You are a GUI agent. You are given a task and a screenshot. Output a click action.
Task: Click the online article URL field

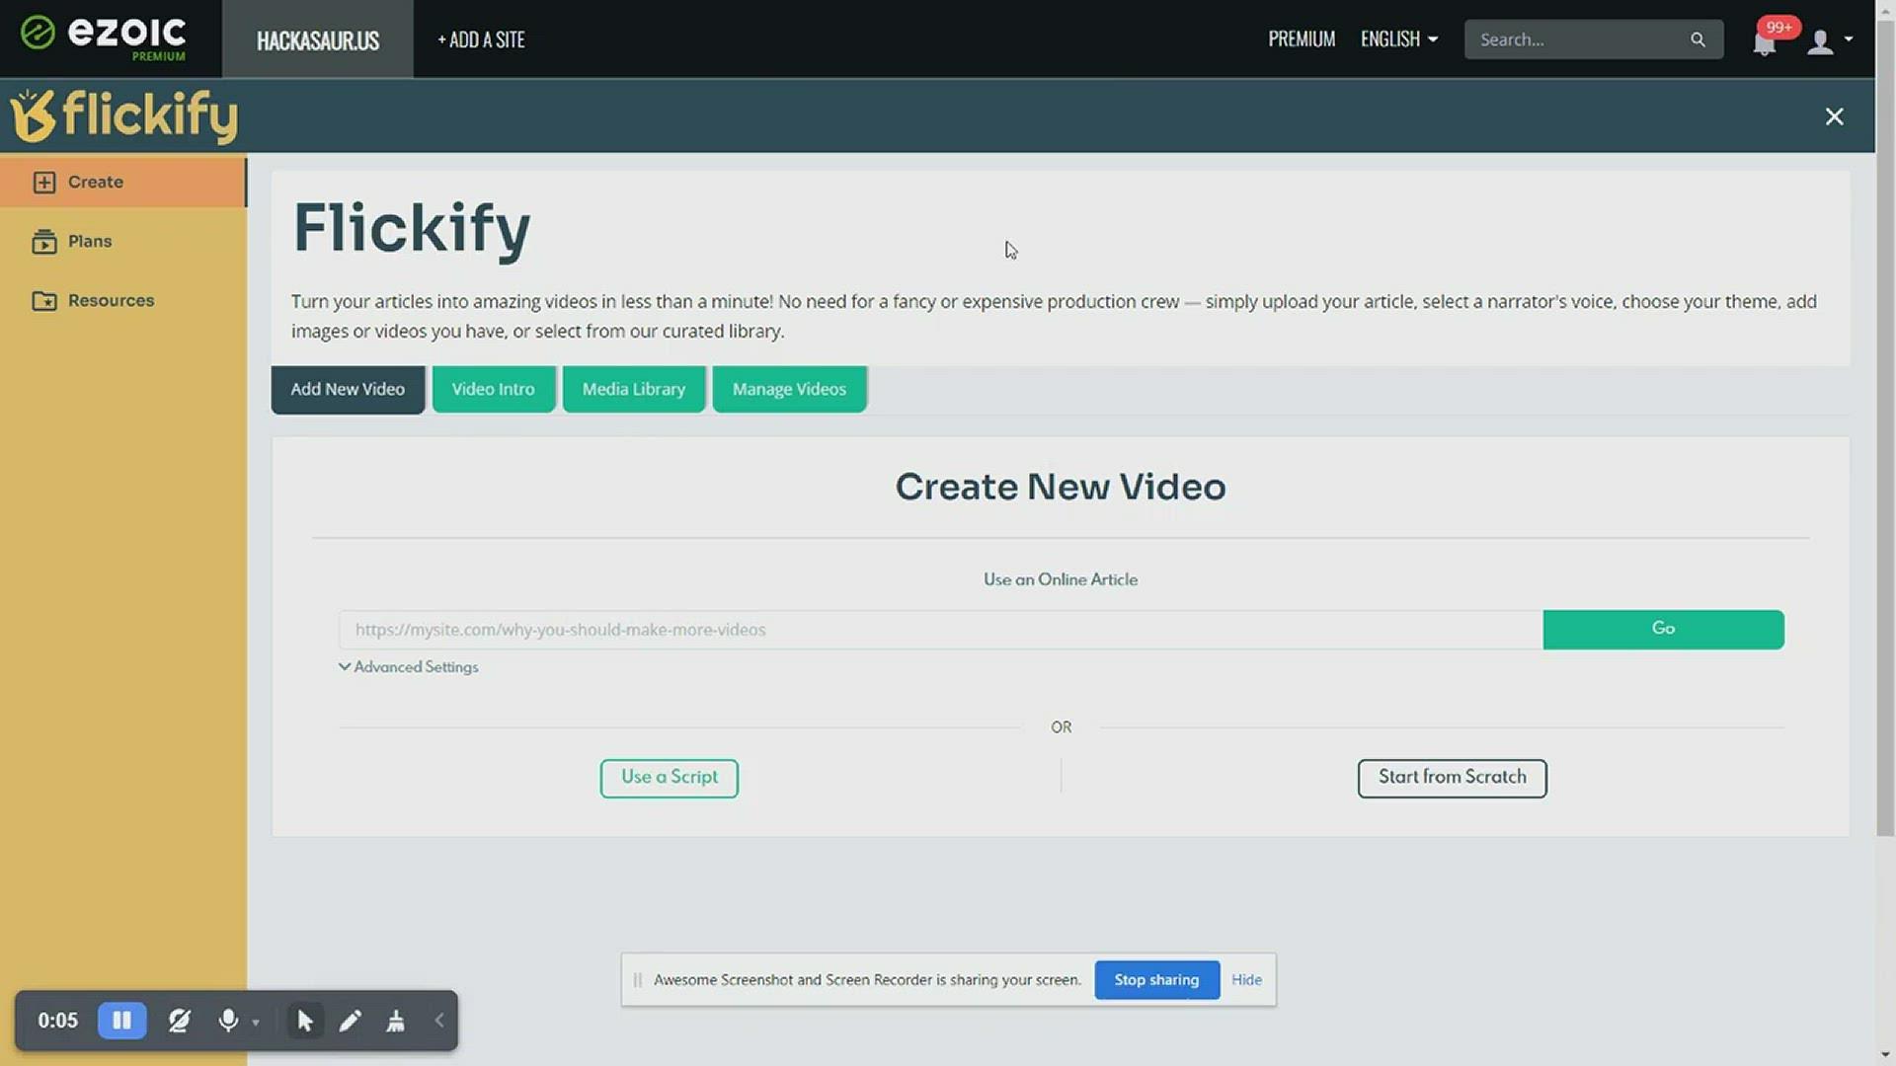pyautogui.click(x=938, y=630)
